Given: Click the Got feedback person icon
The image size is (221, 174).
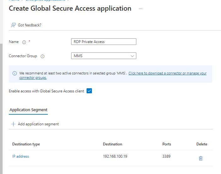Looking at the screenshot, I should [x=13, y=25].
